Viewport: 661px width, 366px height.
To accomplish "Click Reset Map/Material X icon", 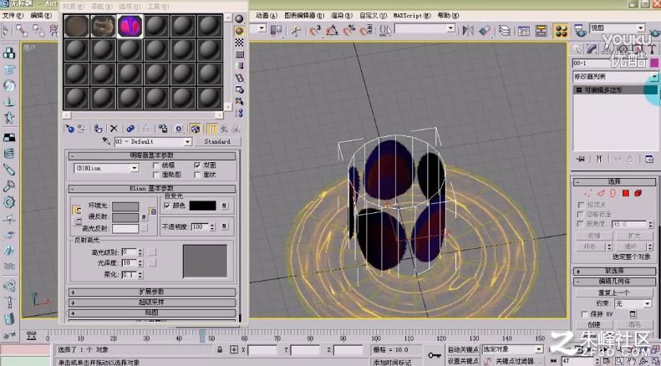I will [114, 129].
